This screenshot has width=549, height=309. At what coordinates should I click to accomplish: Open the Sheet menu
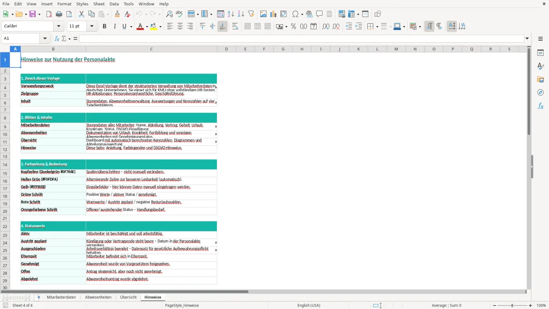click(99, 4)
